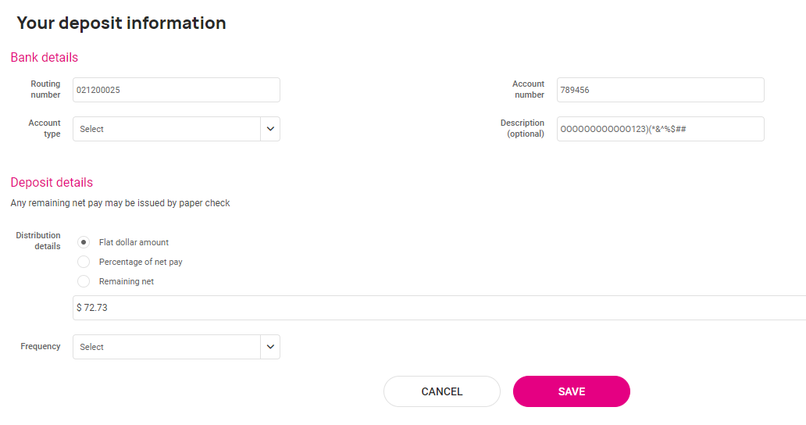Viewport: 806px width, 425px height.
Task: Click the Frequency Select combo box
Action: click(x=177, y=347)
